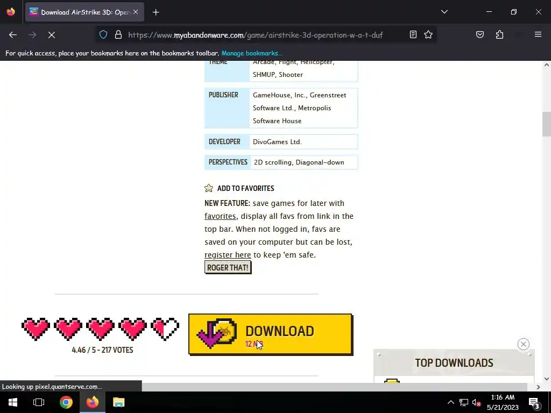Open the favorites link

(220, 216)
